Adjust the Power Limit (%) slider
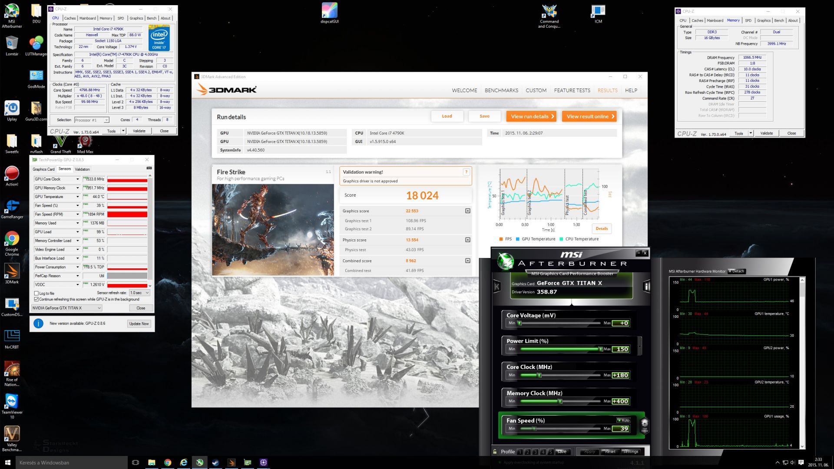This screenshot has width=834, height=469. 601,349
